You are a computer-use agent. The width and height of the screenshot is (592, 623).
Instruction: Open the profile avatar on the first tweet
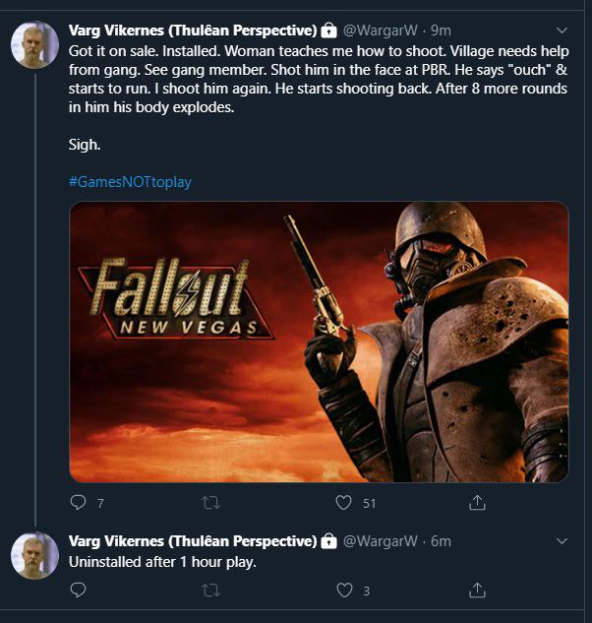[35, 45]
